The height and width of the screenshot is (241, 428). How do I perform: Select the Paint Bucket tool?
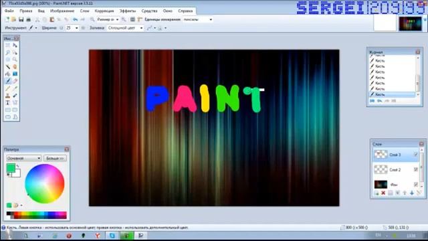(x=7, y=74)
